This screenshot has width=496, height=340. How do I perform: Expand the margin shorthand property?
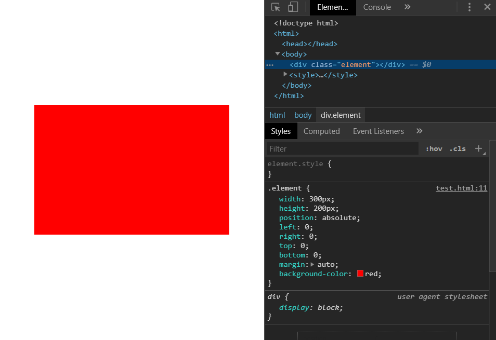coord(312,264)
